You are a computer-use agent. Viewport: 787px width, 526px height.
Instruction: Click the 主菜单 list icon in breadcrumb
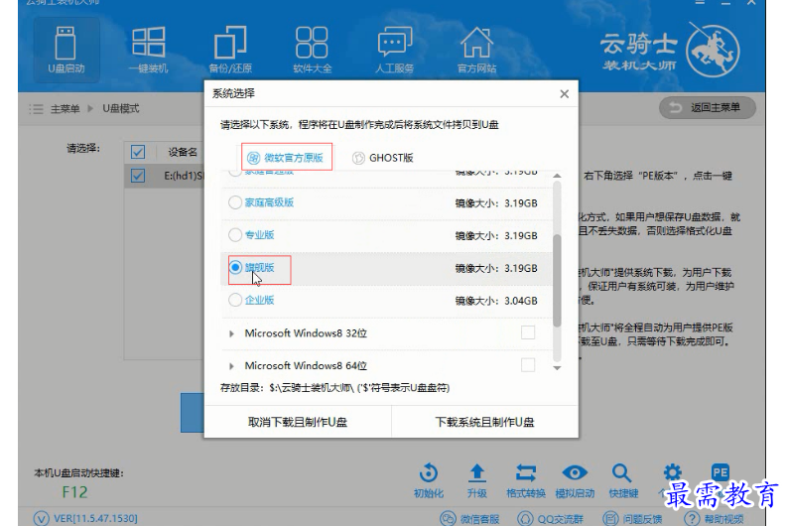[x=36, y=109]
